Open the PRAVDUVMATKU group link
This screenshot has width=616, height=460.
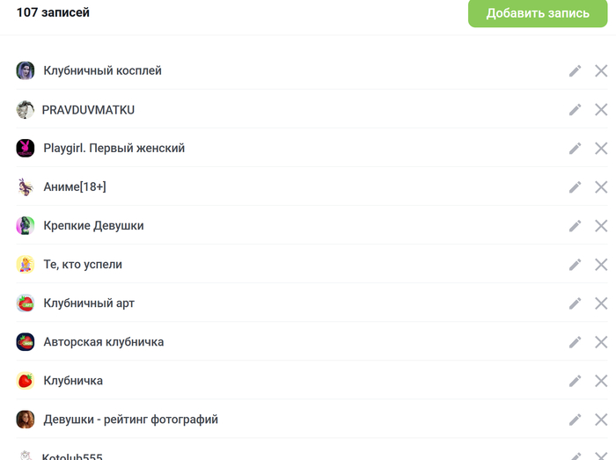click(88, 110)
